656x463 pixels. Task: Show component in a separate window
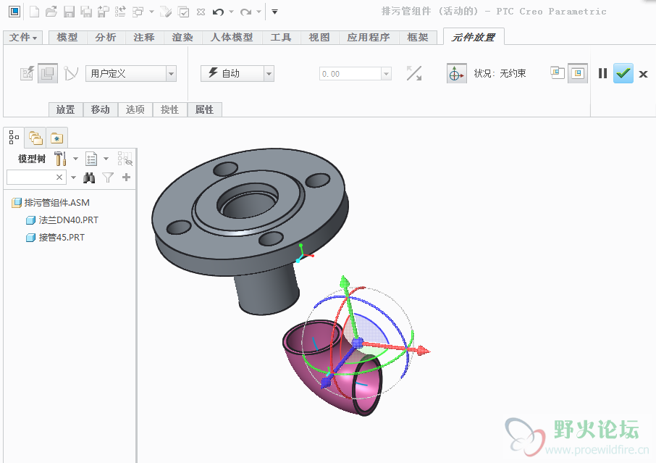(558, 73)
